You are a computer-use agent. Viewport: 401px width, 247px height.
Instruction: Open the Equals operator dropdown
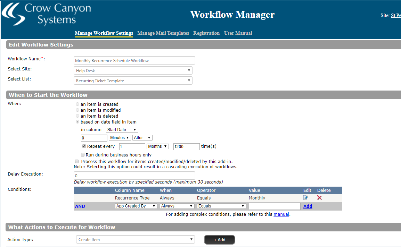(222, 206)
